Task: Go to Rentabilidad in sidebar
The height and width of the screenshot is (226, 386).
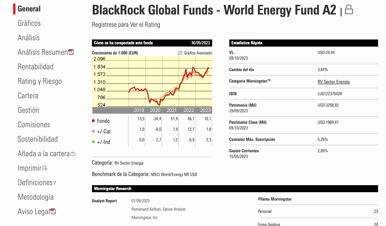Action: [36, 67]
